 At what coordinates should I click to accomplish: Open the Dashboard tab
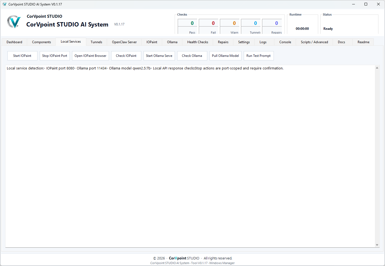14,42
